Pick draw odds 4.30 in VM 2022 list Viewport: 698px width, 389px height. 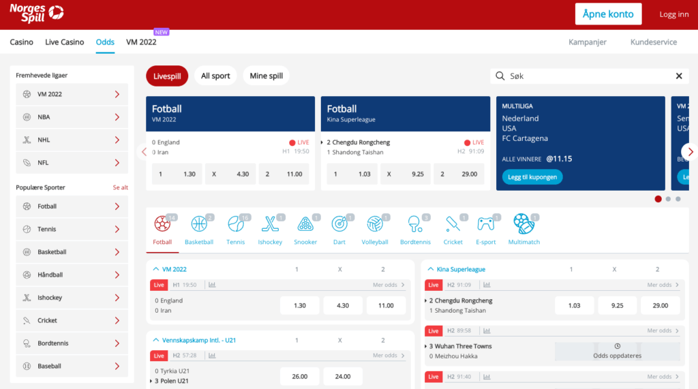[343, 305]
